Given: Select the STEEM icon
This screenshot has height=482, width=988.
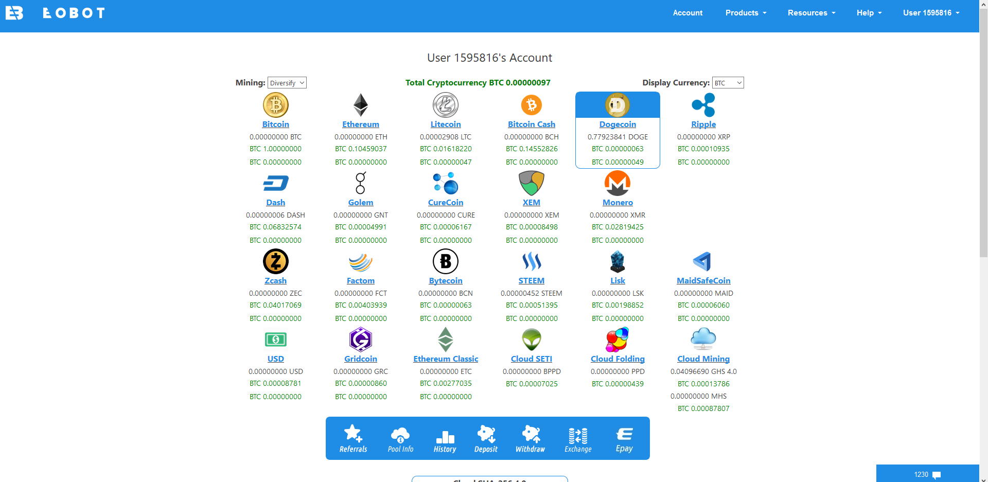Looking at the screenshot, I should coord(532,261).
